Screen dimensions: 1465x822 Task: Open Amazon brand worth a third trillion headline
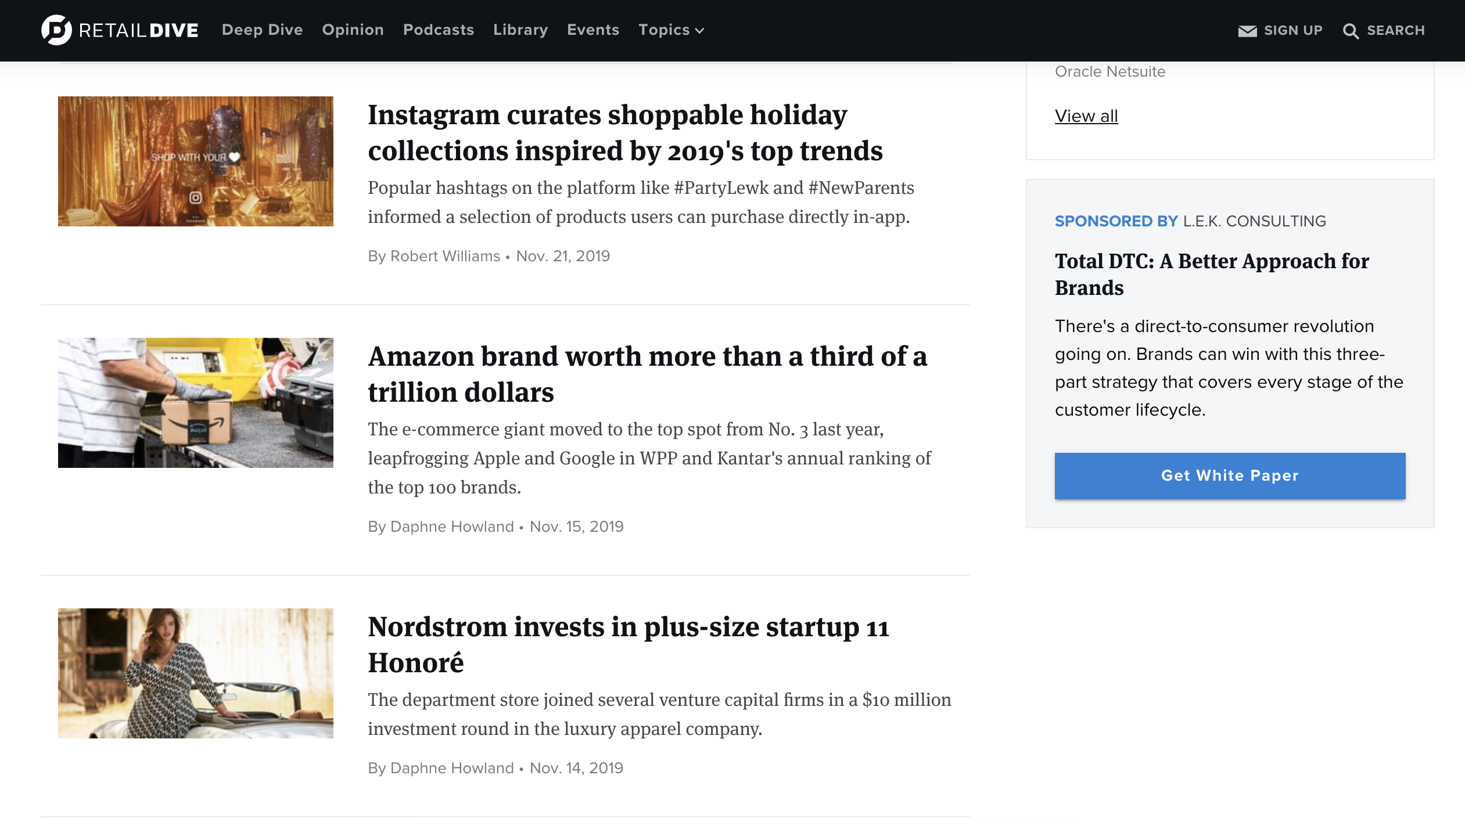[648, 374]
